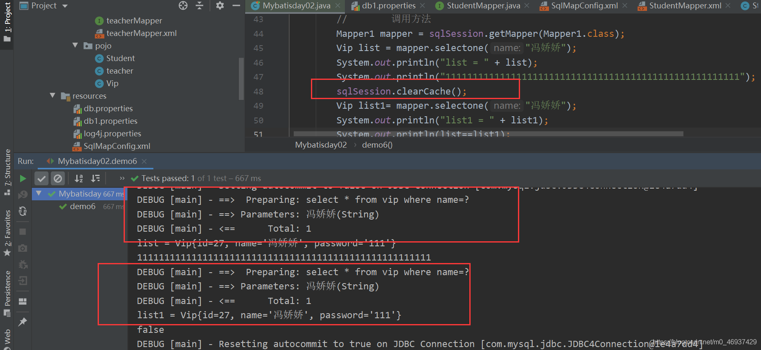Close the StudentMapper.xml tab
Viewport: 761px width, 350px height.
point(728,6)
